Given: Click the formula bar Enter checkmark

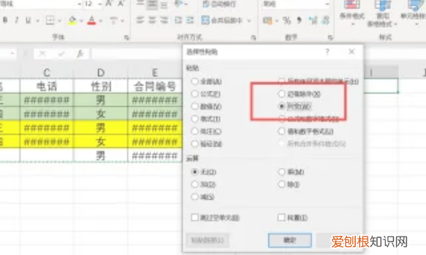Looking at the screenshot, I should point(61,54).
